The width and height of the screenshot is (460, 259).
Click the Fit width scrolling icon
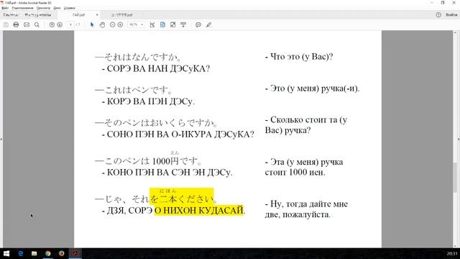[152, 25]
